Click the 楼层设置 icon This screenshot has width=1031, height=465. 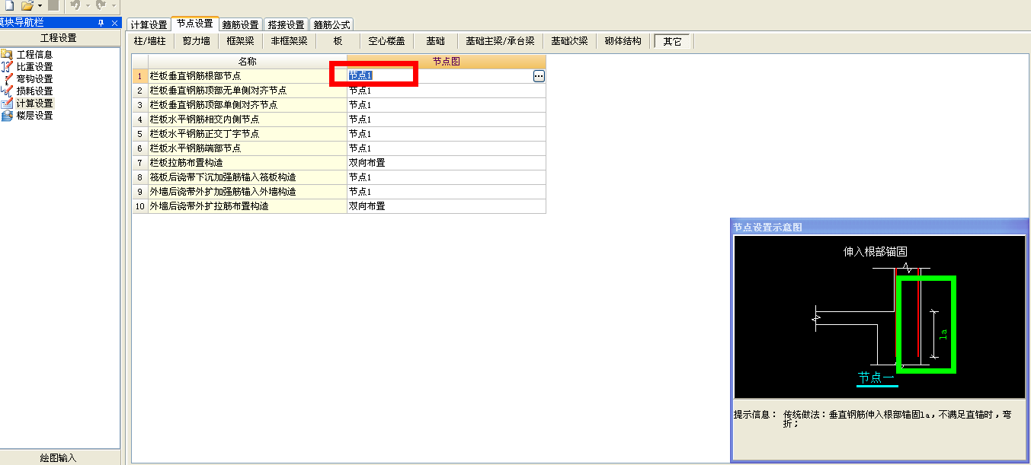click(8, 116)
